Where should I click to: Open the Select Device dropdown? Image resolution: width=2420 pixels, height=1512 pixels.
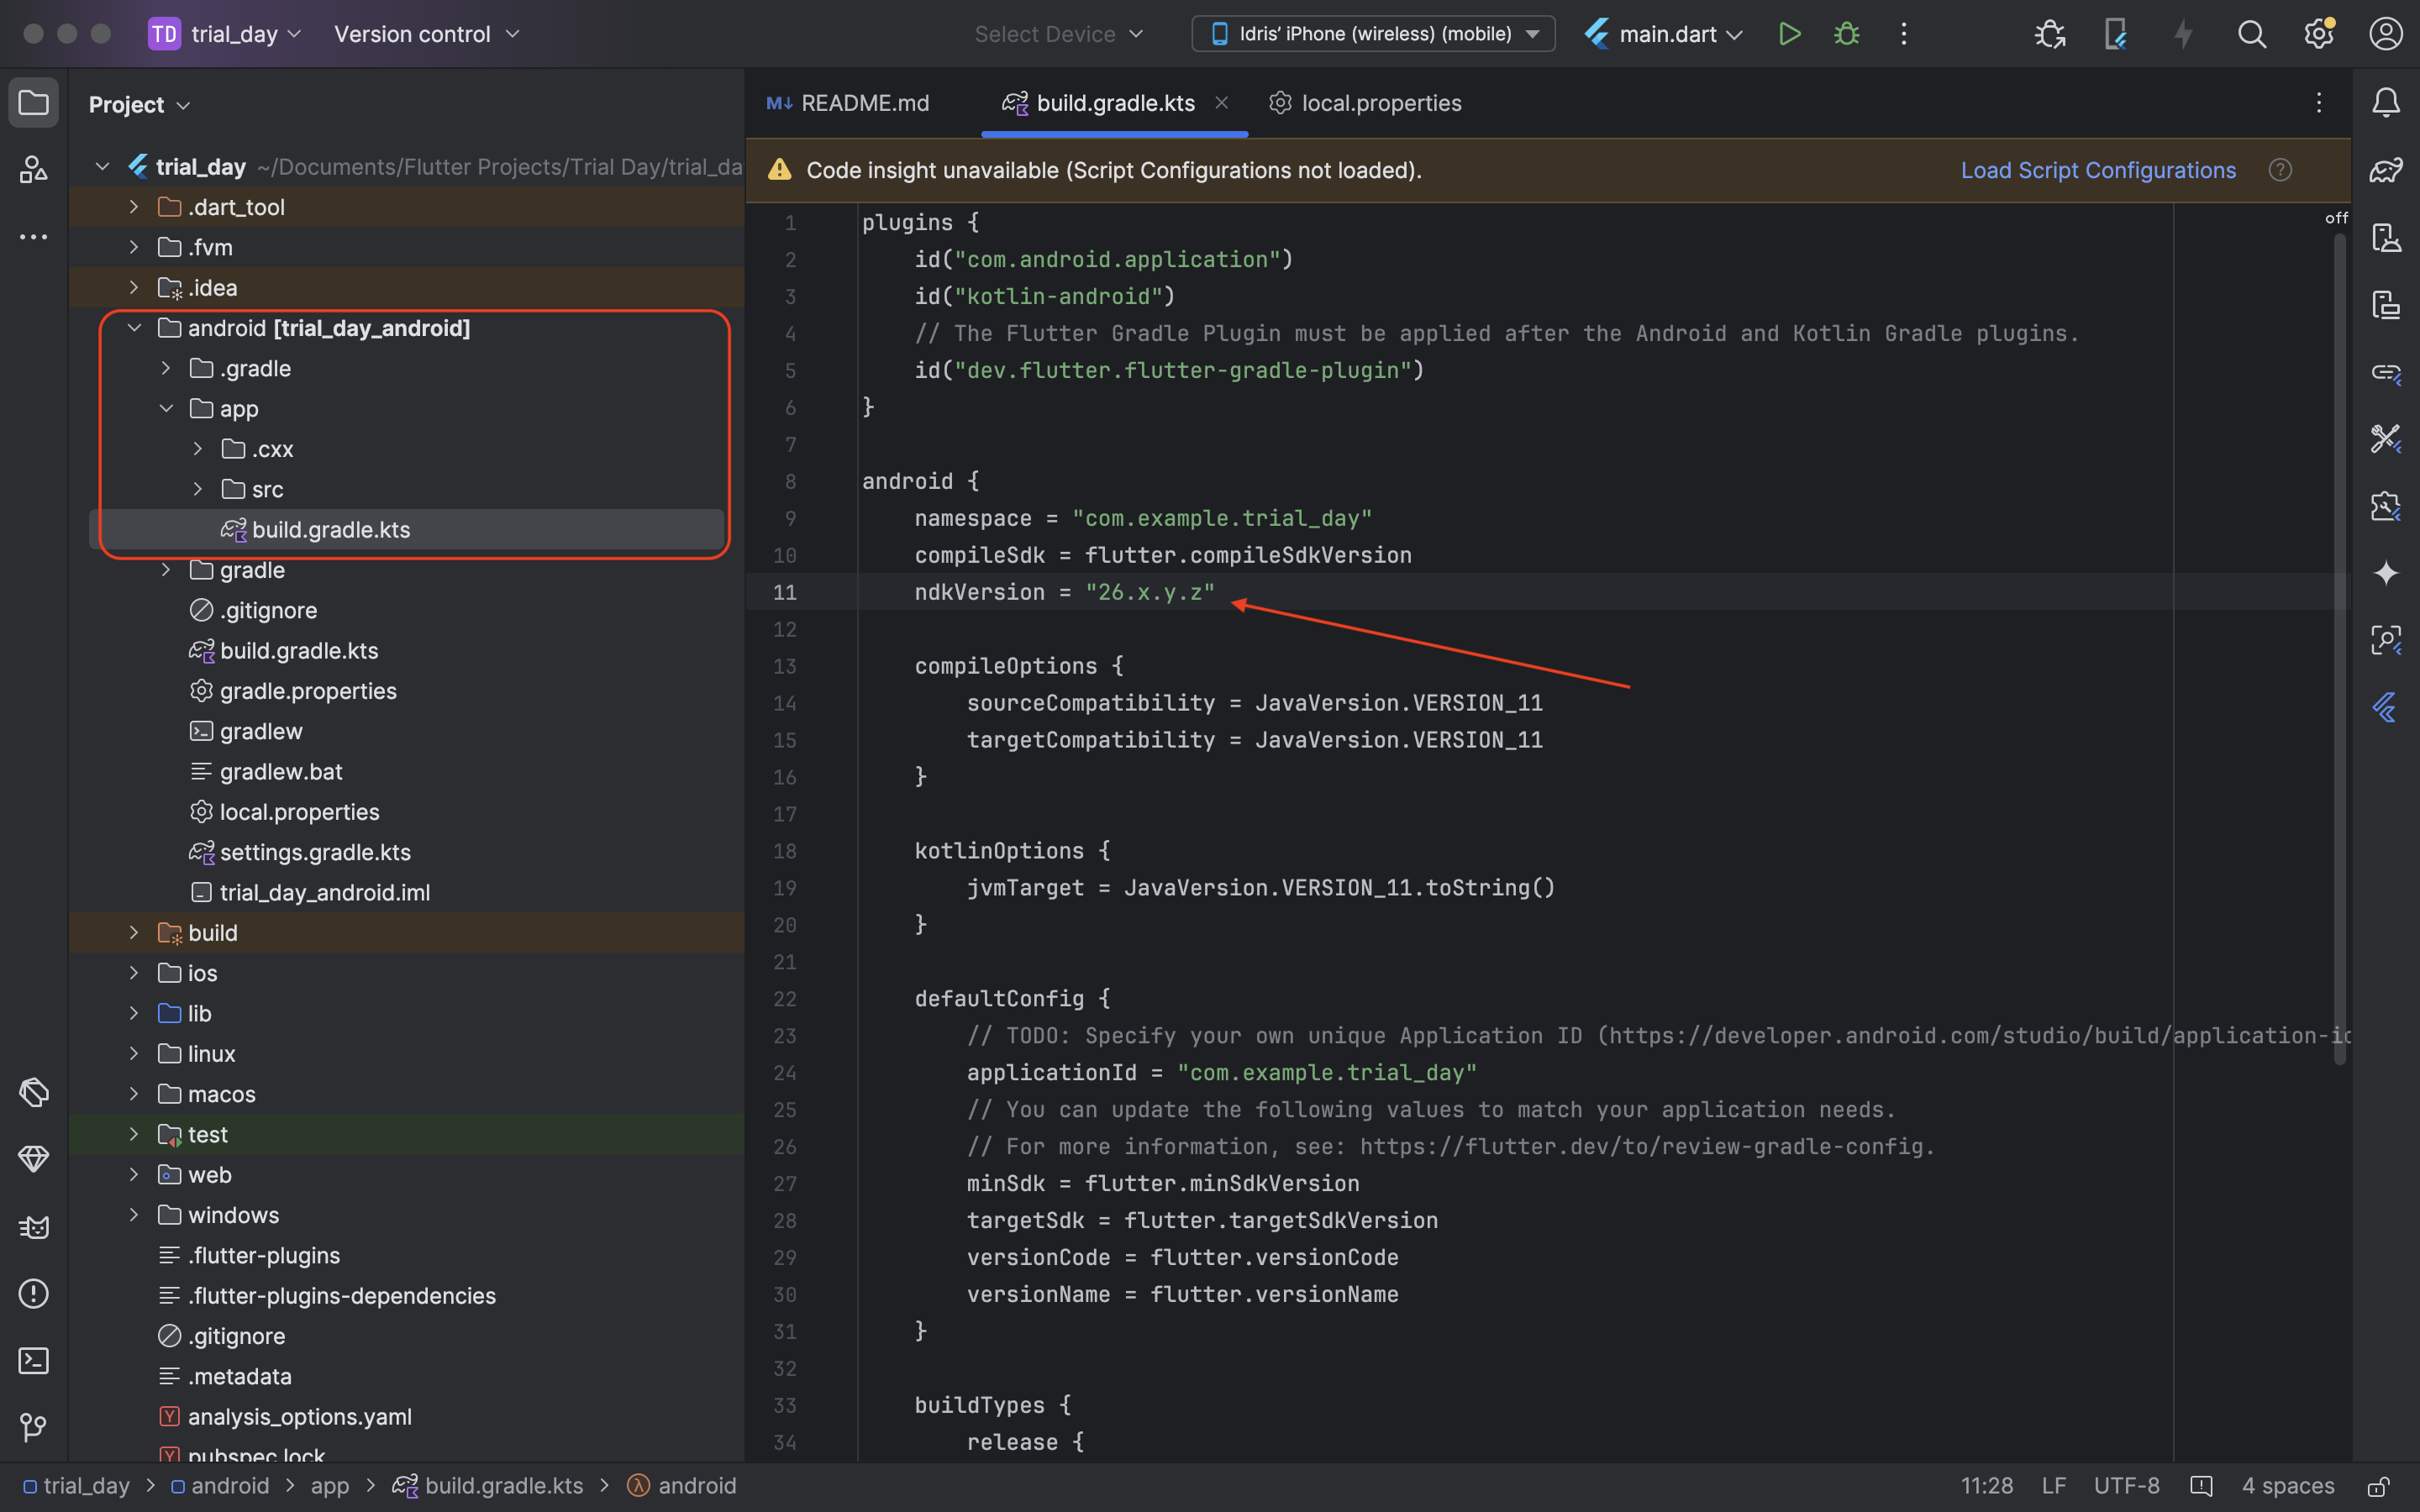(x=1058, y=34)
